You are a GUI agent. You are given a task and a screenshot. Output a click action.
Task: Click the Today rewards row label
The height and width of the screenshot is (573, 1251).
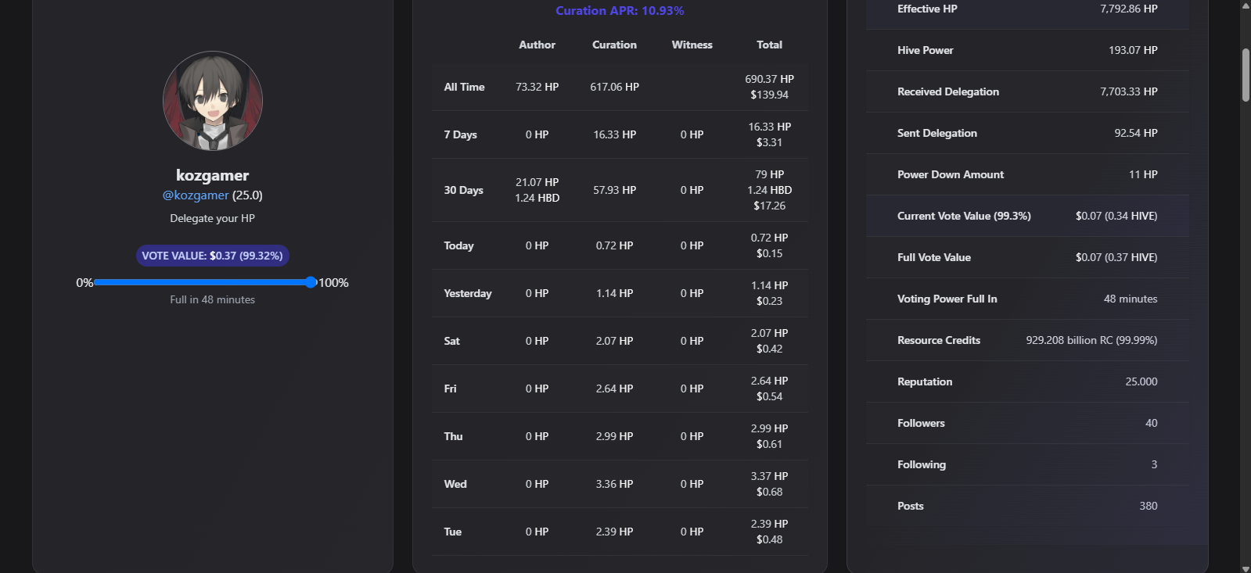pyautogui.click(x=458, y=245)
